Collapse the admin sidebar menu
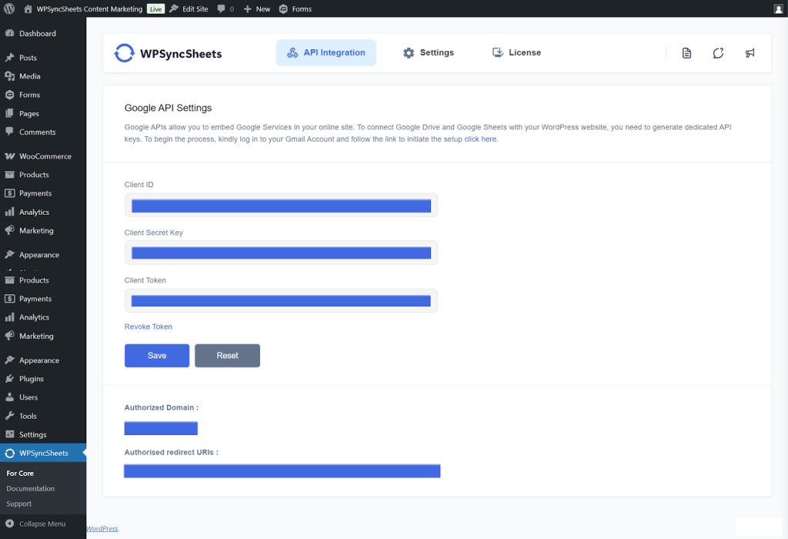 43,524
